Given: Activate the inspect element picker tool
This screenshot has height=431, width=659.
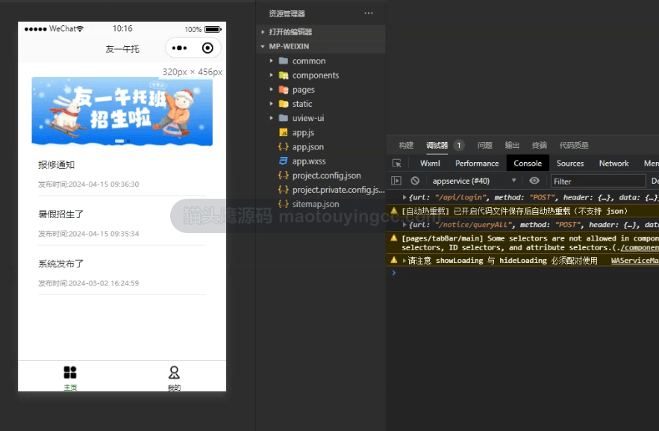Looking at the screenshot, I should (397, 163).
